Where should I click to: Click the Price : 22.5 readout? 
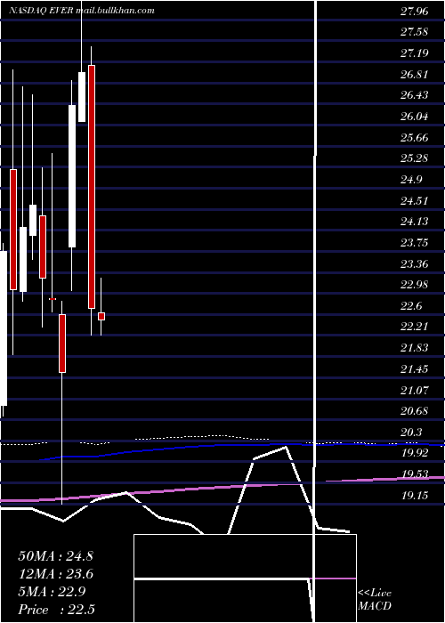click(55, 610)
